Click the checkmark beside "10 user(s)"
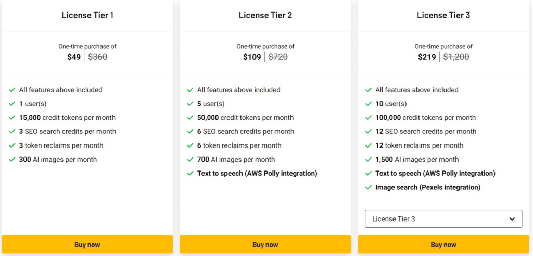This screenshot has height=256, width=533. [x=369, y=104]
